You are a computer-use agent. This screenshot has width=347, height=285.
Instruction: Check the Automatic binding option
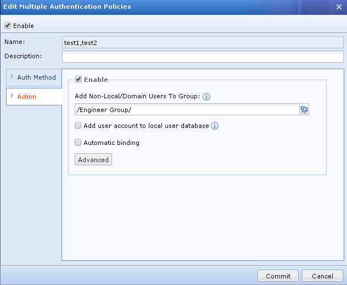[78, 142]
